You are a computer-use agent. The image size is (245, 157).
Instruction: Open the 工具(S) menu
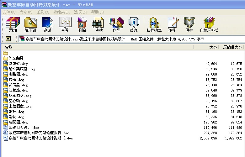[x=43, y=12]
